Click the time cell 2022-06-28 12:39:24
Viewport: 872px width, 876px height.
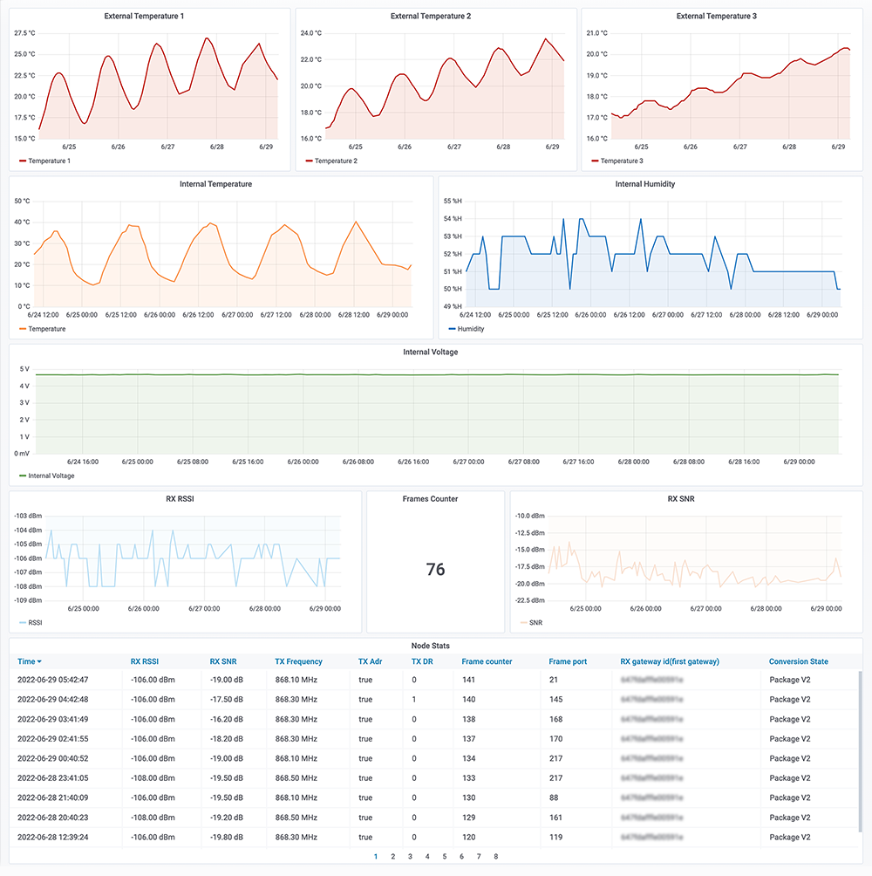tap(53, 838)
